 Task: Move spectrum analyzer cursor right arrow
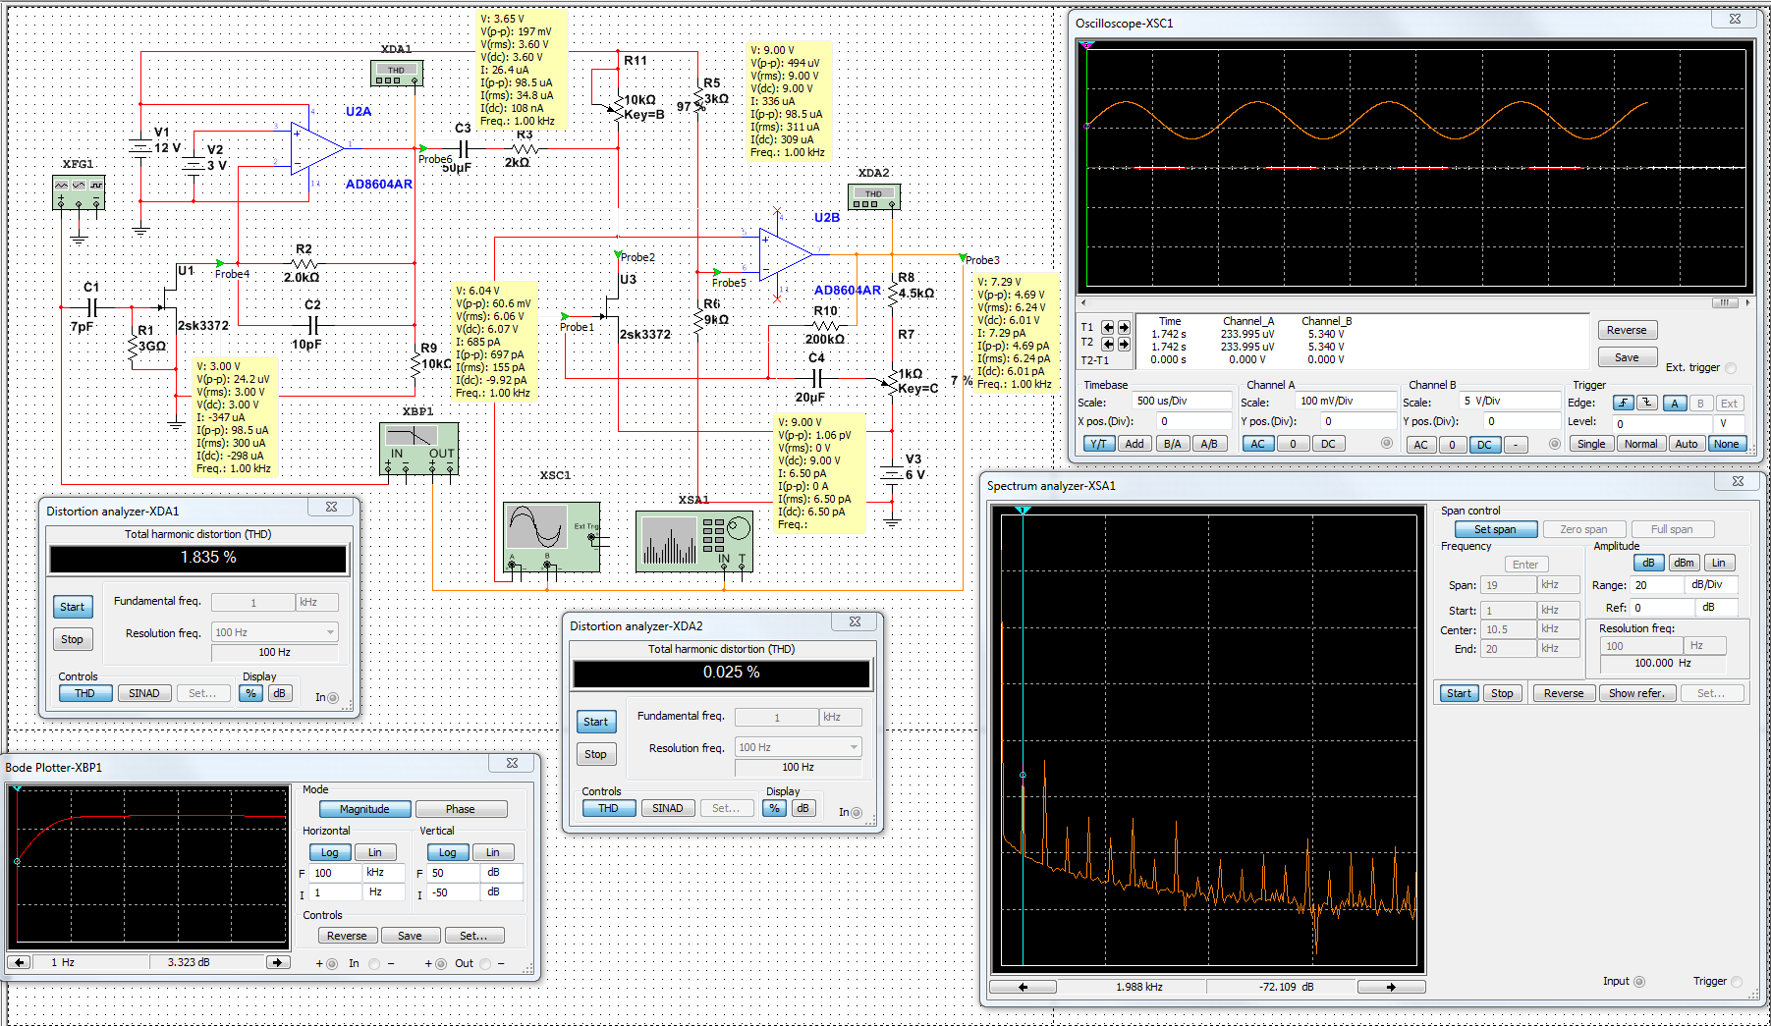click(x=1391, y=987)
